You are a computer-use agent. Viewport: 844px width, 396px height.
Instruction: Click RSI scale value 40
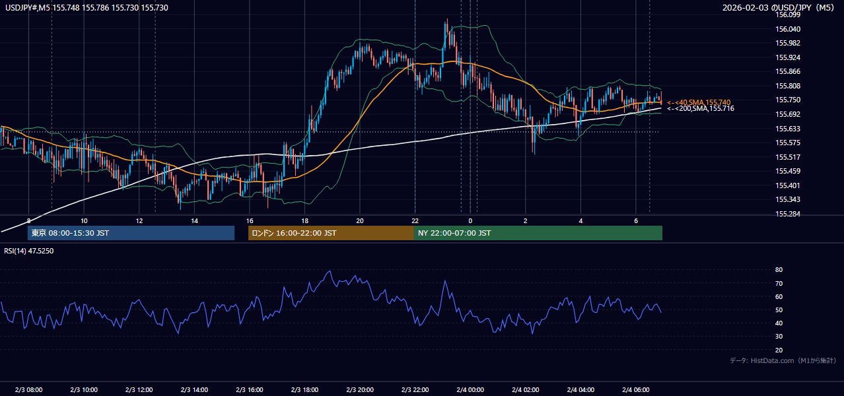[779, 323]
